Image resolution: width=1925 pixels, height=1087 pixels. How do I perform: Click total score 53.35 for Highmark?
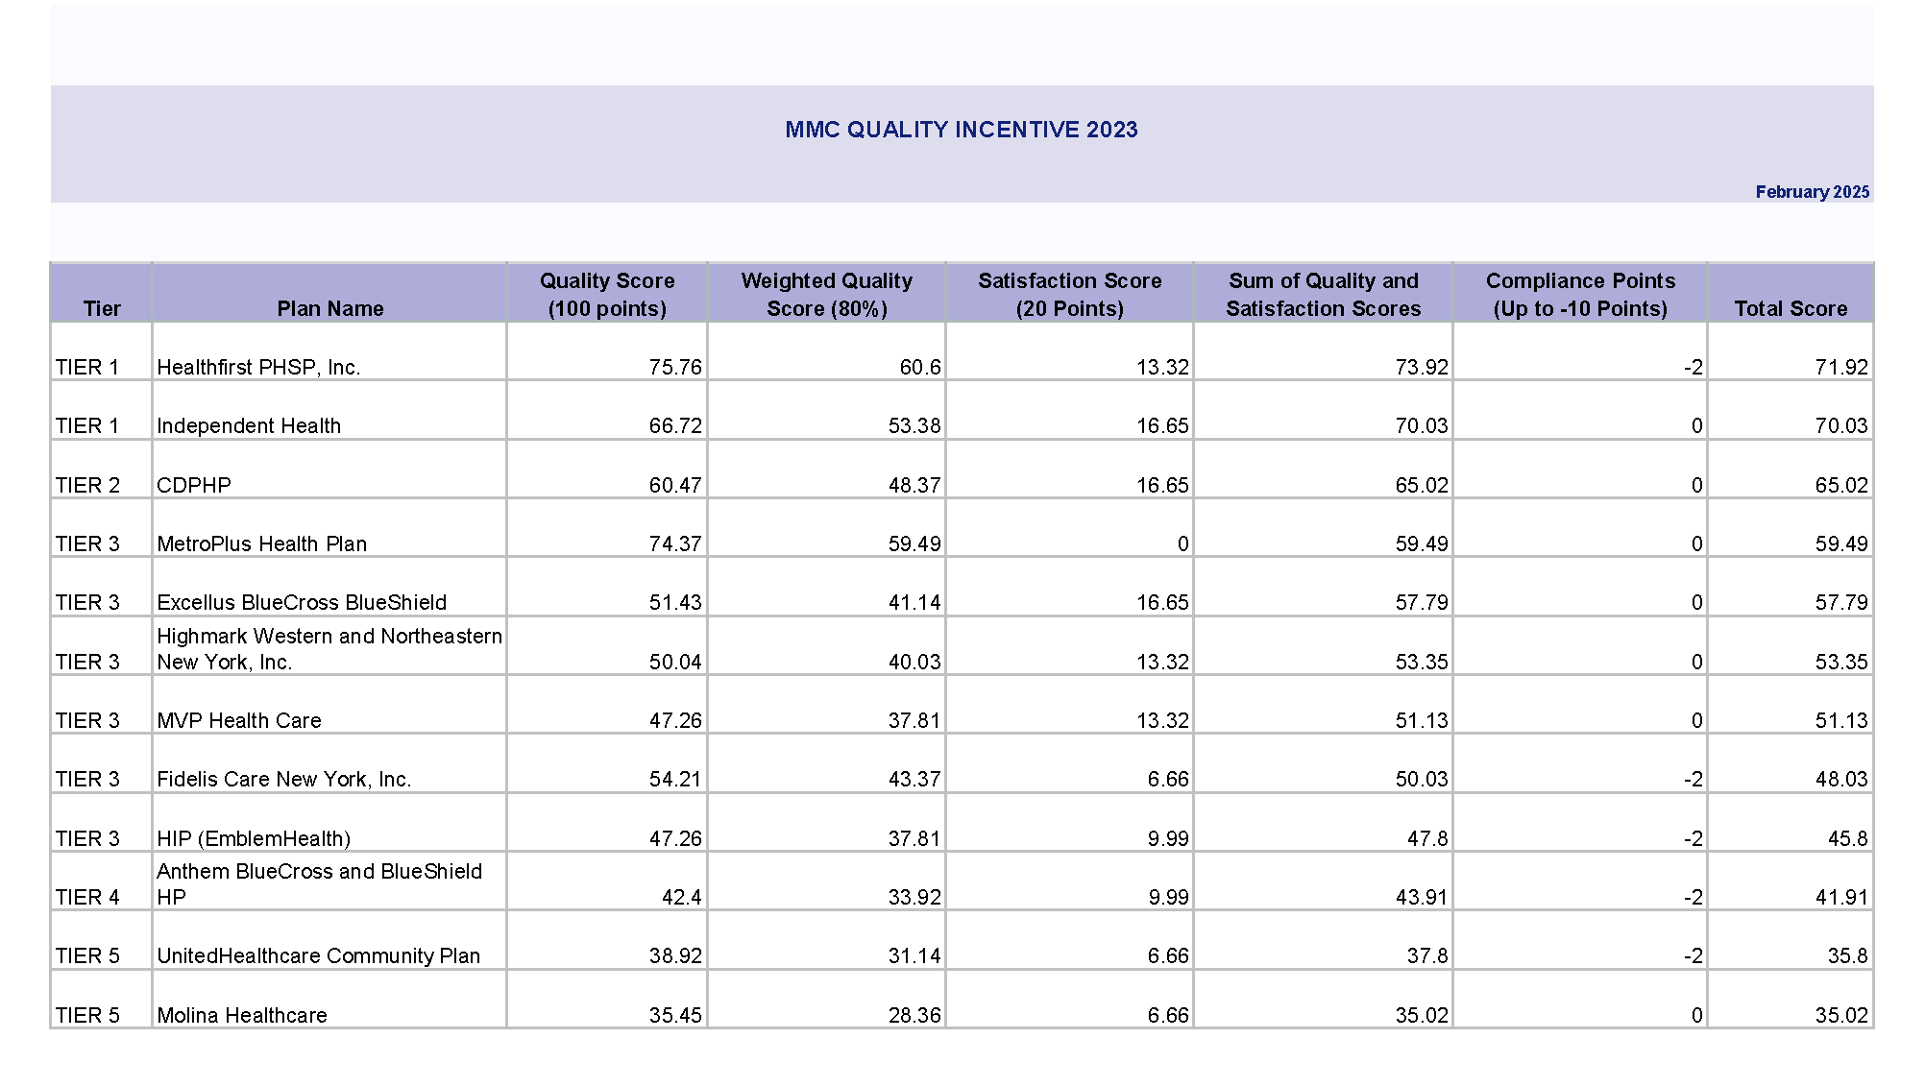[1841, 662]
